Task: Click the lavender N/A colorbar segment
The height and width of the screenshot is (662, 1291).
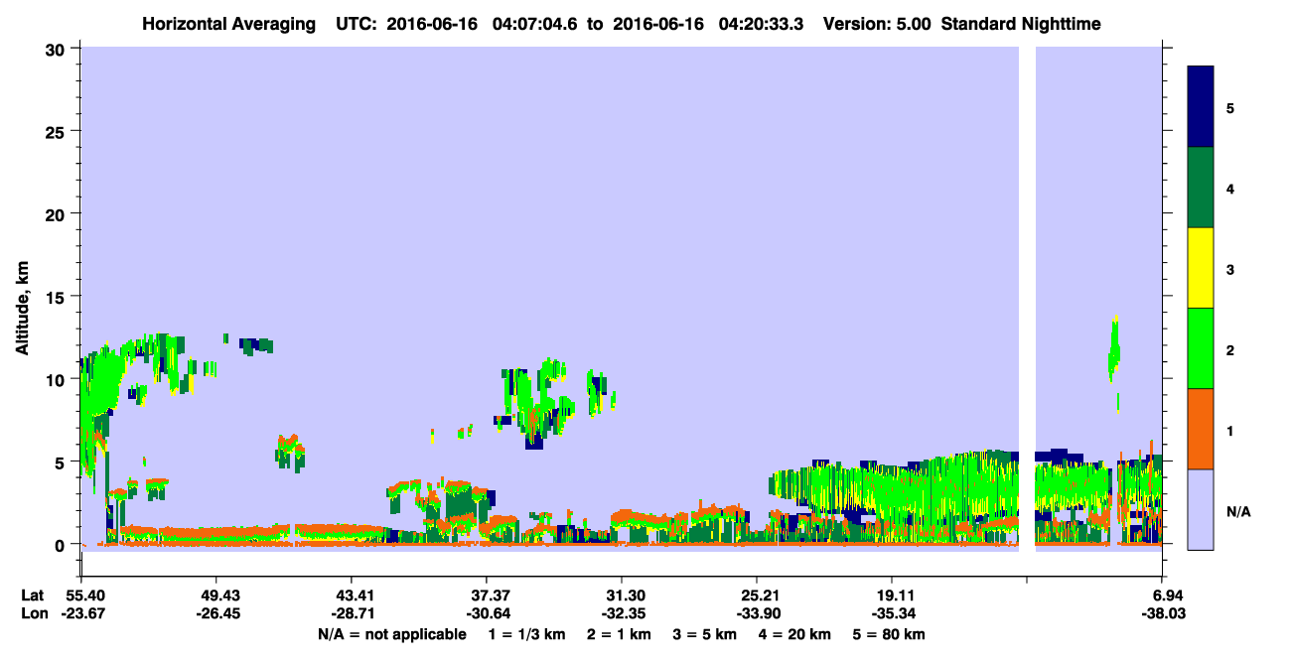Action: click(x=1201, y=509)
